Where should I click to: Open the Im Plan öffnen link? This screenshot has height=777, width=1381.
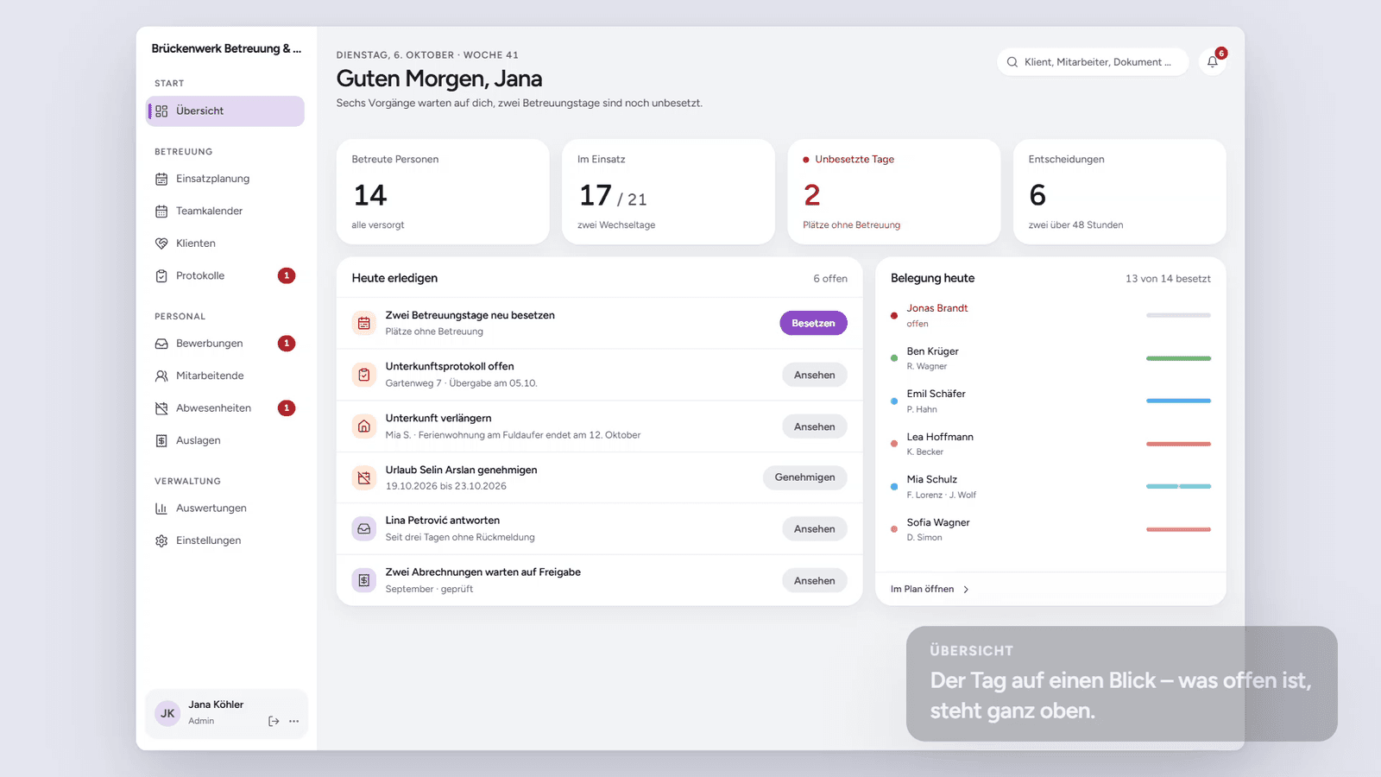930,589
